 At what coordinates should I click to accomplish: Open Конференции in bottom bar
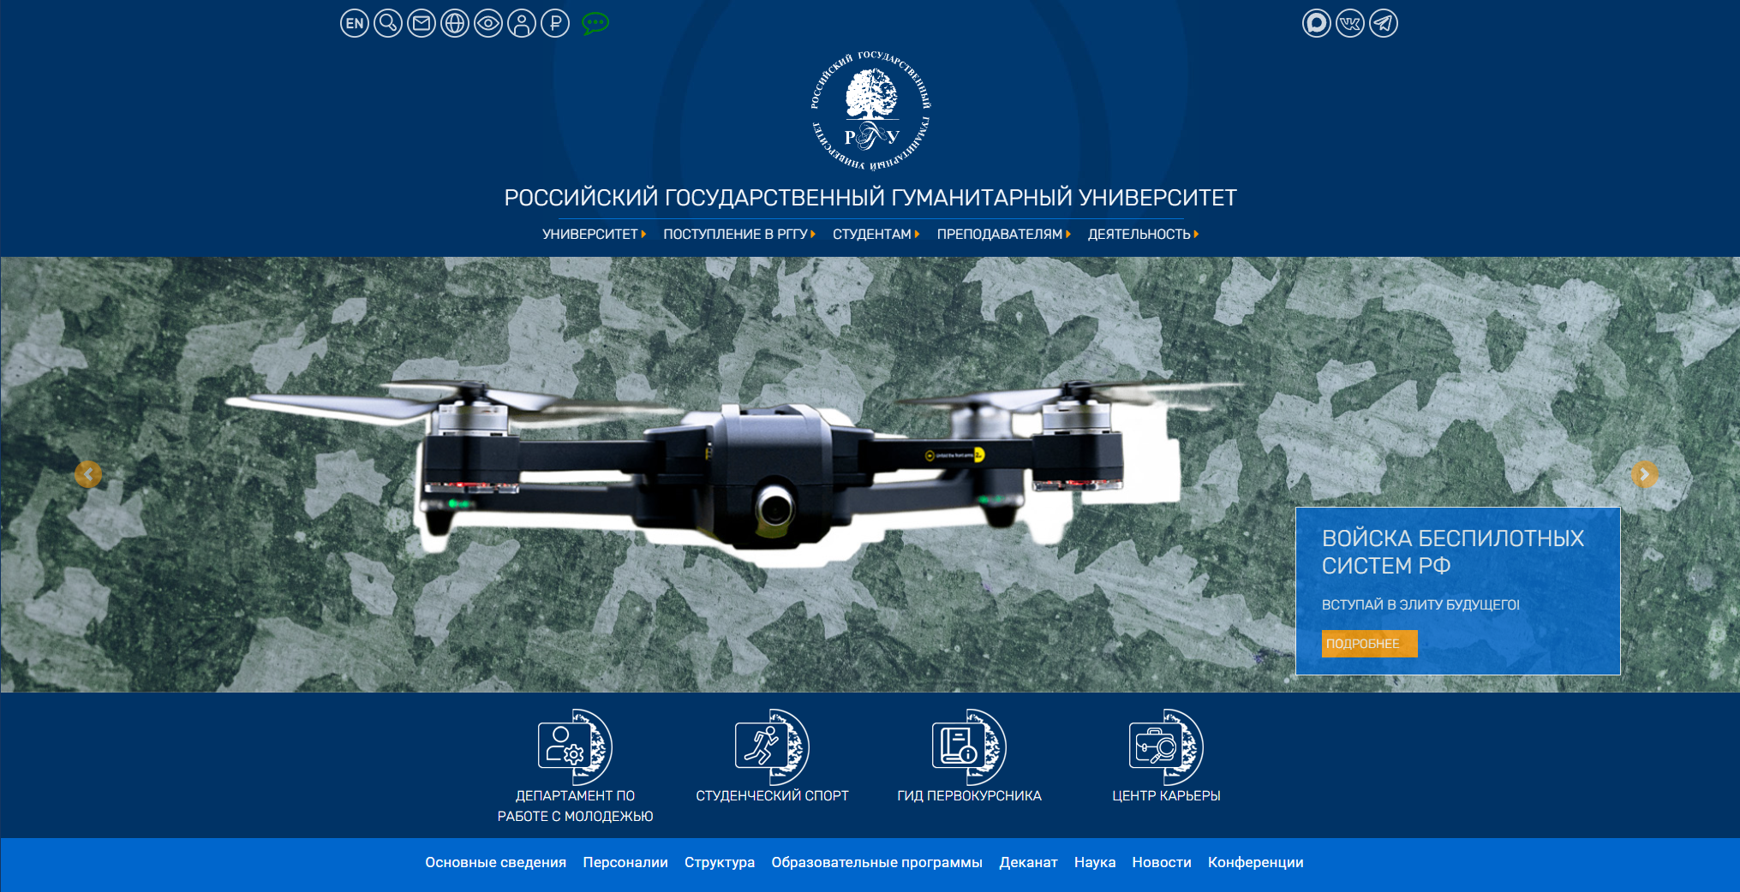(1256, 862)
